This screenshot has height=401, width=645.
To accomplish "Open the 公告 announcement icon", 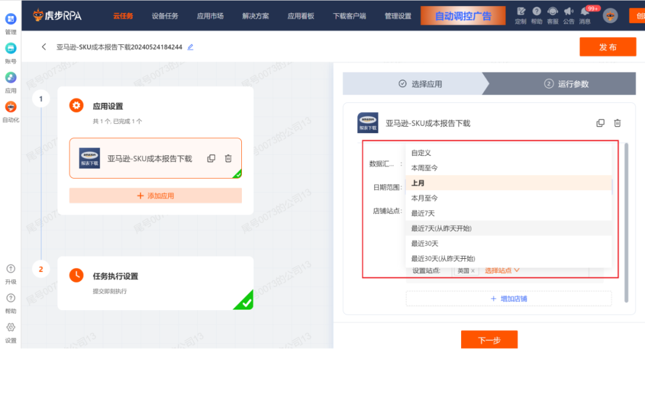I will (x=569, y=11).
